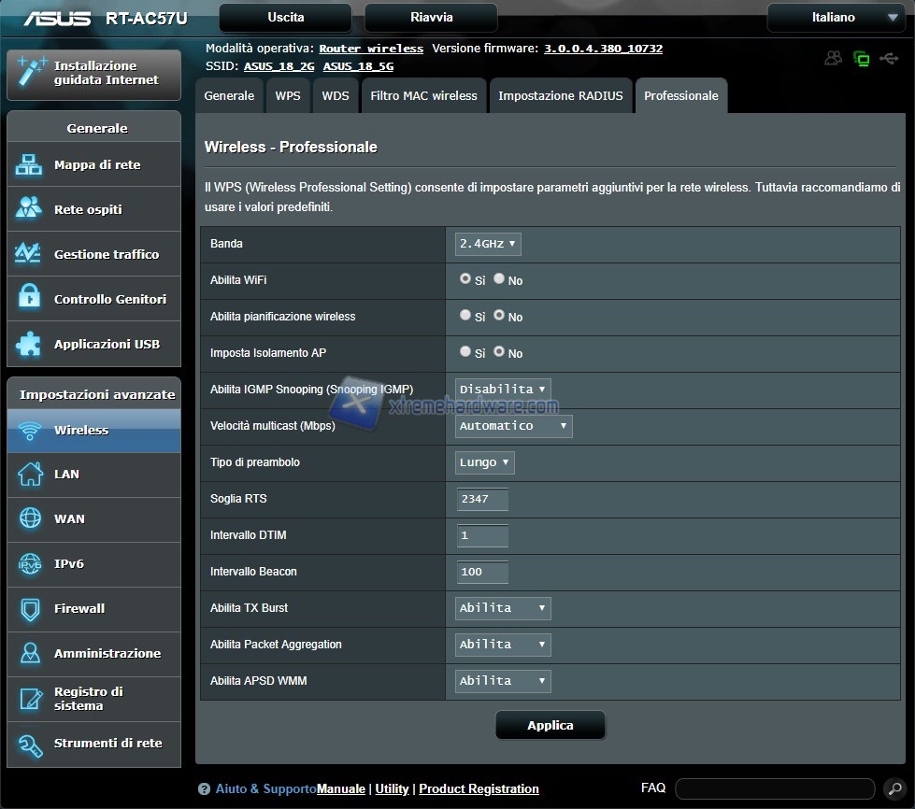Select Si for Imposta Isolamento AP
915x809 pixels.
coord(465,352)
